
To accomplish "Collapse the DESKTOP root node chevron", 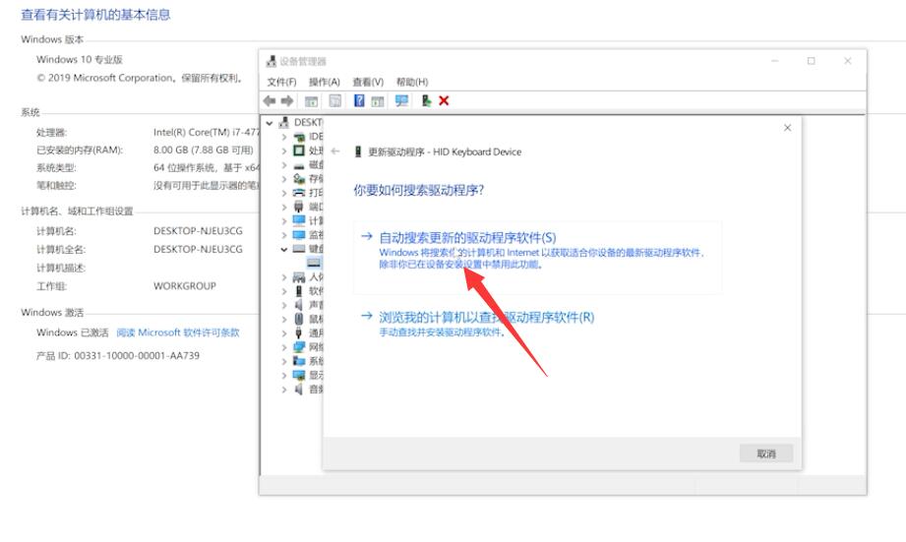I will 270,123.
